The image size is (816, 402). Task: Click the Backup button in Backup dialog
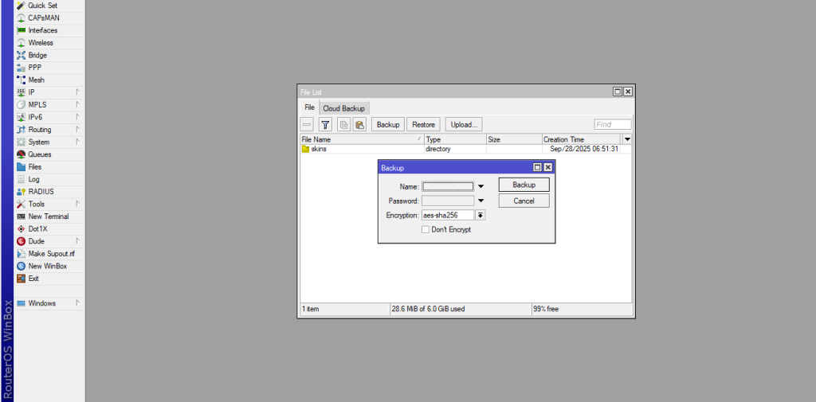(x=524, y=185)
